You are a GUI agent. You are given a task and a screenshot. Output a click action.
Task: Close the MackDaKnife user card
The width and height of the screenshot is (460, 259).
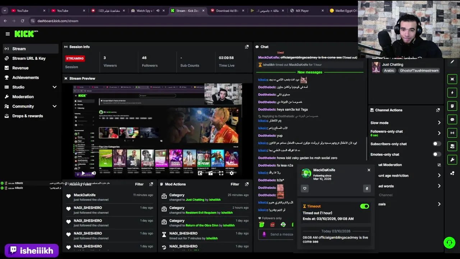369,170
